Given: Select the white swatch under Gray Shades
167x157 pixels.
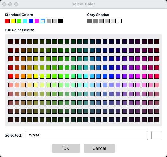Looking at the screenshot, I should (119, 21).
